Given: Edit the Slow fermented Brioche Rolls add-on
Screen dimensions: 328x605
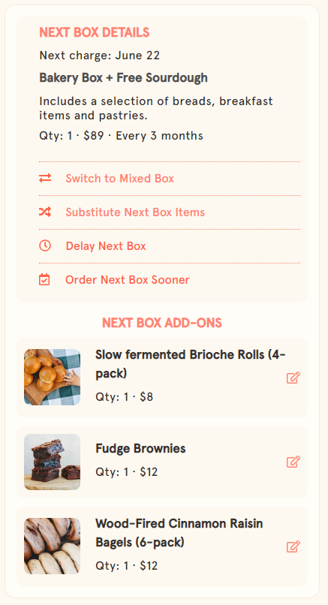Looking at the screenshot, I should click(293, 378).
